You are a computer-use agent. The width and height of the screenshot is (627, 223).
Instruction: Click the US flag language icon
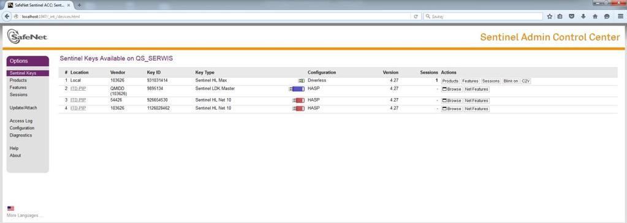pyautogui.click(x=11, y=208)
